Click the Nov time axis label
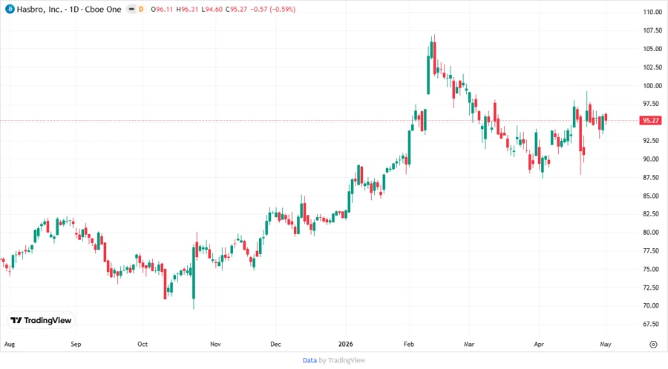 coord(215,344)
